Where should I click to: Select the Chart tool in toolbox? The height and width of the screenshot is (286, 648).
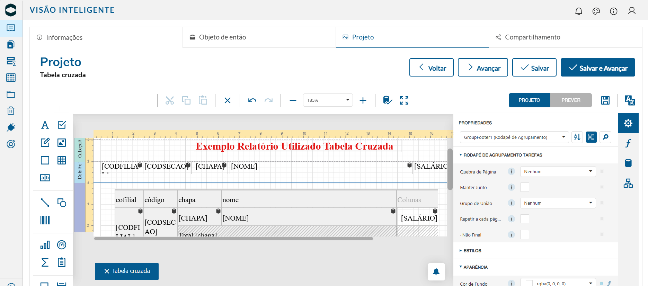(45, 245)
